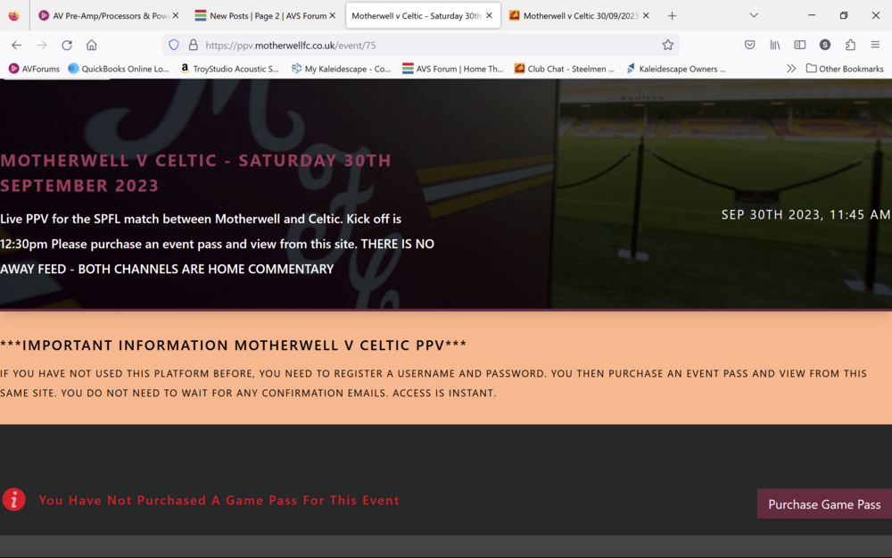892x558 pixels.
Task: Close the active Motherwell v Celtic tab
Action: point(489,16)
